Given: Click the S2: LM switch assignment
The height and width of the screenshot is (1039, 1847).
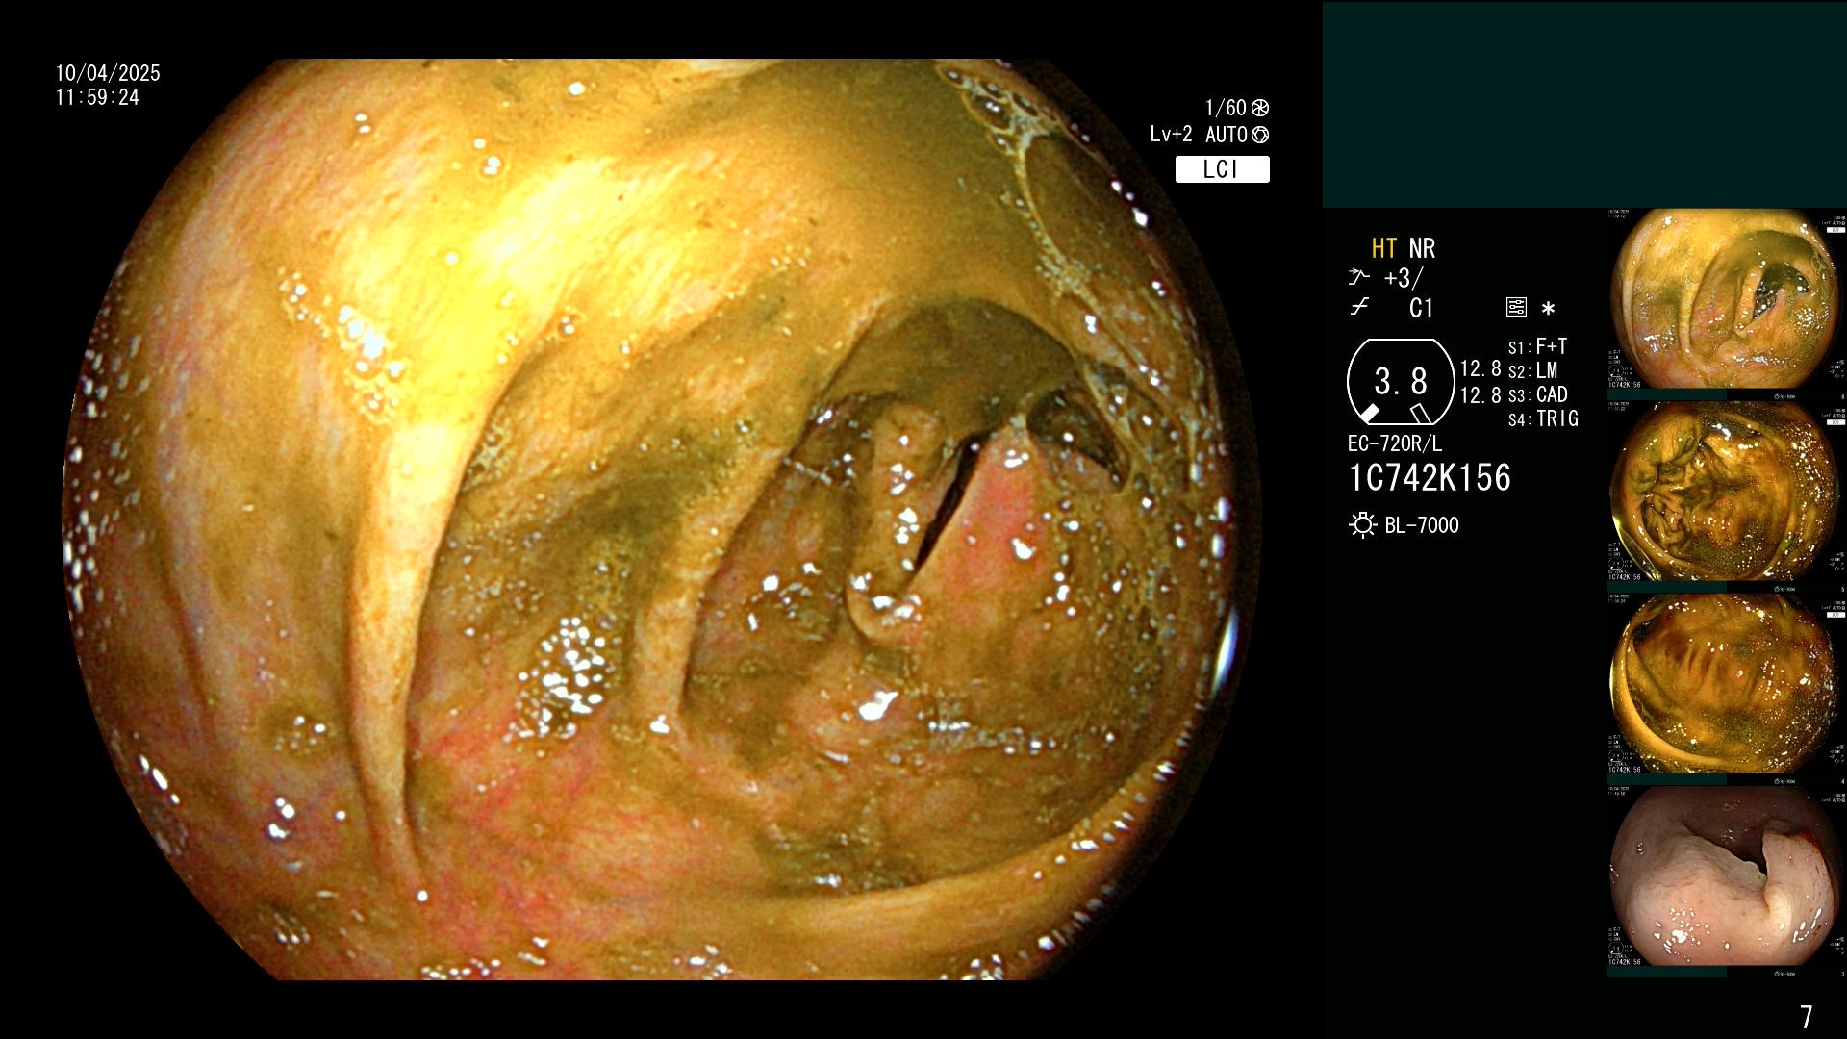Looking at the screenshot, I should [x=1532, y=370].
